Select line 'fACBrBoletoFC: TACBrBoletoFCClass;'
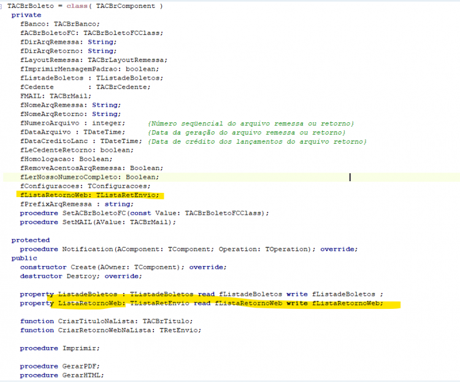Viewport: 460px width, 382px height. [x=91, y=33]
